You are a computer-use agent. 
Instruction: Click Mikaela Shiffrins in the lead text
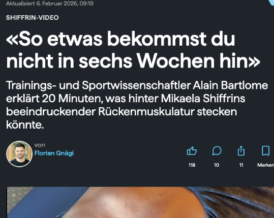pos(203,99)
